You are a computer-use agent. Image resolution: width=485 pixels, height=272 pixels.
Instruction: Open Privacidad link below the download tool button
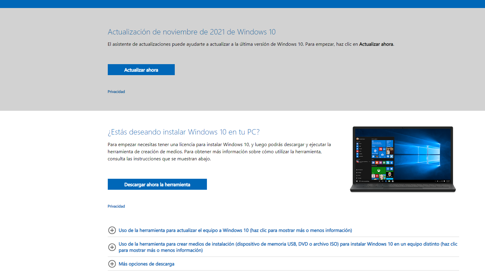point(116,206)
